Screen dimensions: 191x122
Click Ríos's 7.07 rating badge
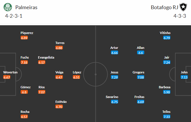click(42, 92)
